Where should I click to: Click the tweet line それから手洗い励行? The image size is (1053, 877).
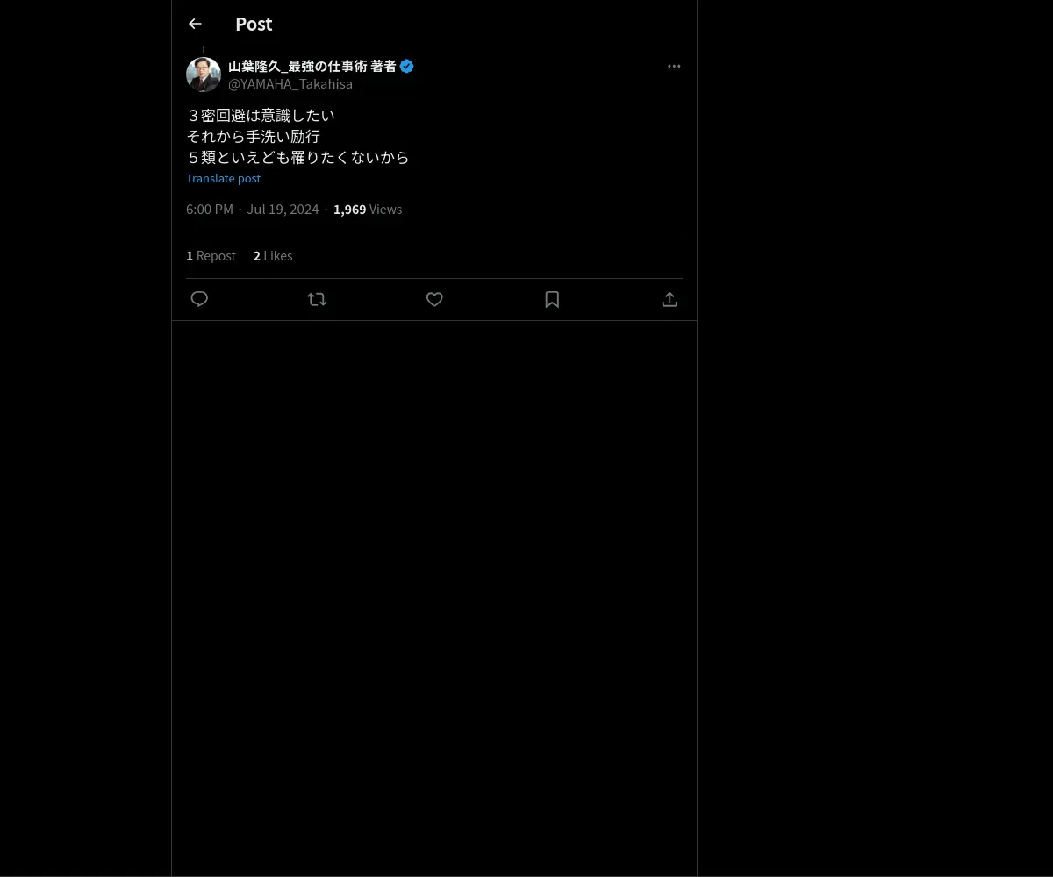[x=254, y=136]
